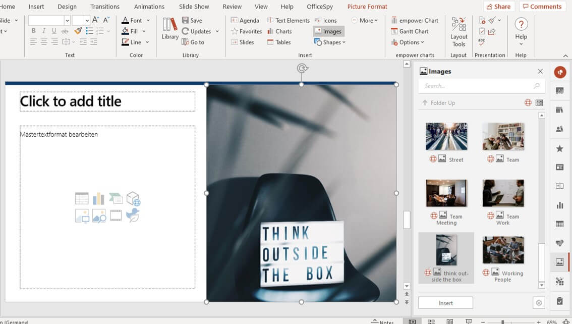This screenshot has width=572, height=324.
Task: Toggle italic formatting
Action: (x=43, y=31)
